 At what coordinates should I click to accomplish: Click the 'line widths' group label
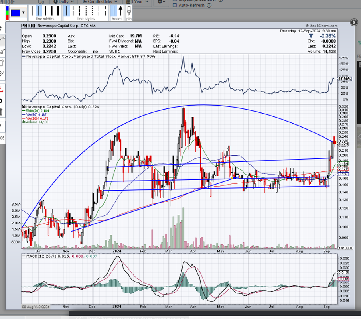(45, 19)
